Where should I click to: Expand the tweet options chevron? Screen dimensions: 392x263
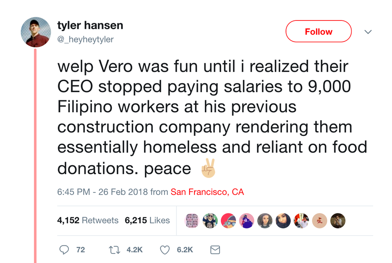pyautogui.click(x=368, y=32)
